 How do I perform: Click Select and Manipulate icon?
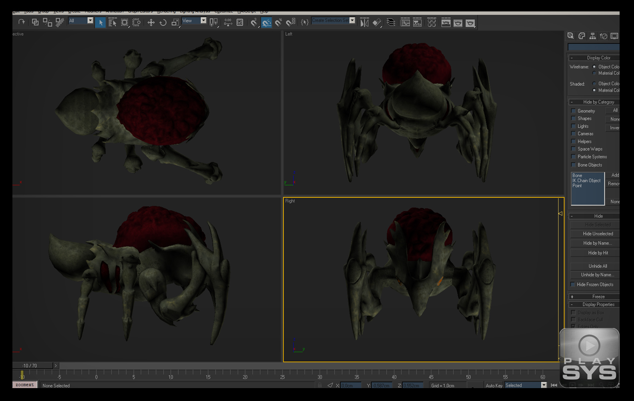click(228, 22)
